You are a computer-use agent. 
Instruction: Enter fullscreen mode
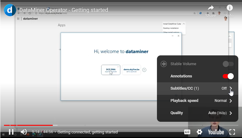[232, 132]
